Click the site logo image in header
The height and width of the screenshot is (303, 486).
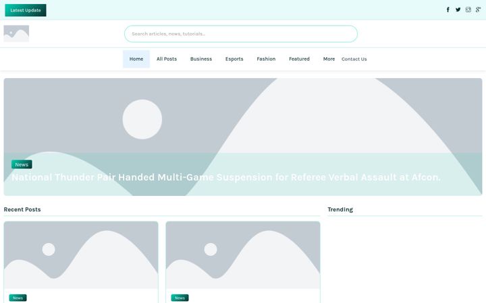click(x=16, y=34)
